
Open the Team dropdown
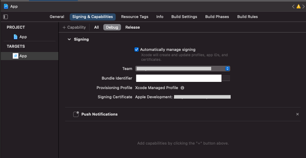point(183,68)
